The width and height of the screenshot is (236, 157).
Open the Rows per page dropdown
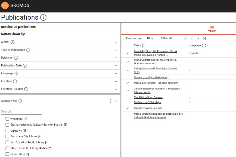(150, 38)
